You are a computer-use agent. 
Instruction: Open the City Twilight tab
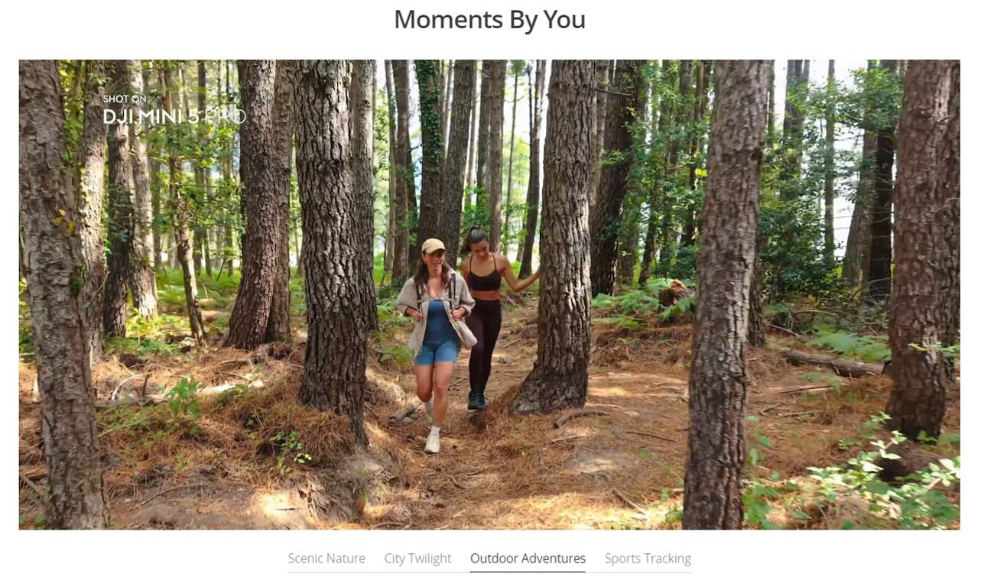[417, 558]
